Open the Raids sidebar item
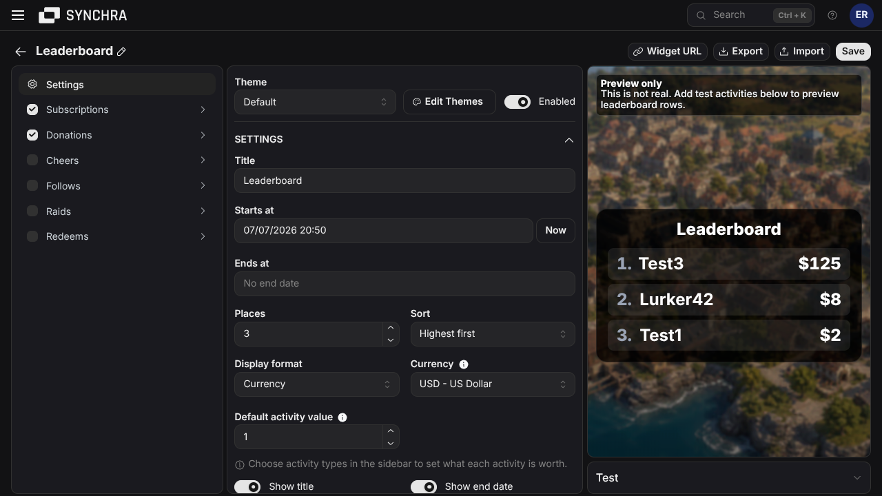882x496 pixels. point(117,211)
